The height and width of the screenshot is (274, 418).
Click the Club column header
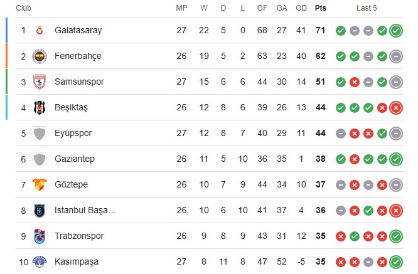click(23, 8)
